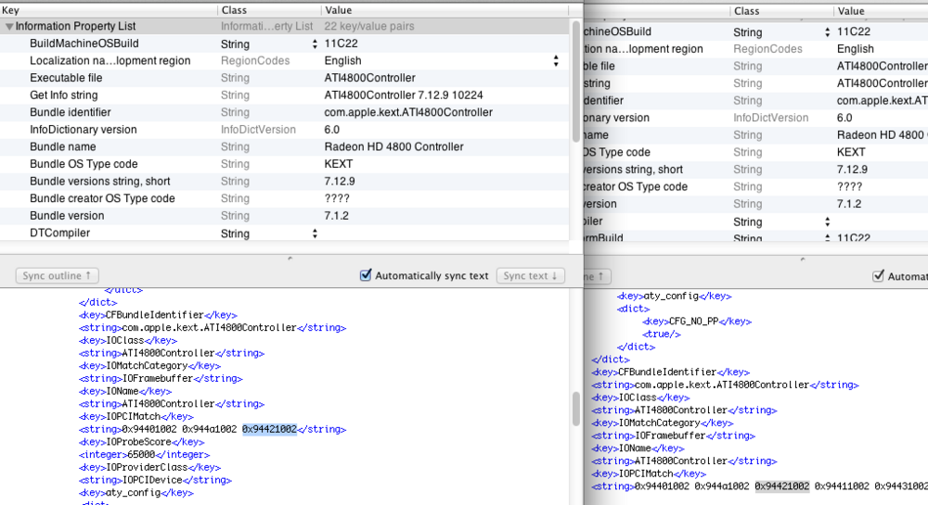
Task: Click the XML text pane scrollbar thumb
Action: (x=576, y=407)
